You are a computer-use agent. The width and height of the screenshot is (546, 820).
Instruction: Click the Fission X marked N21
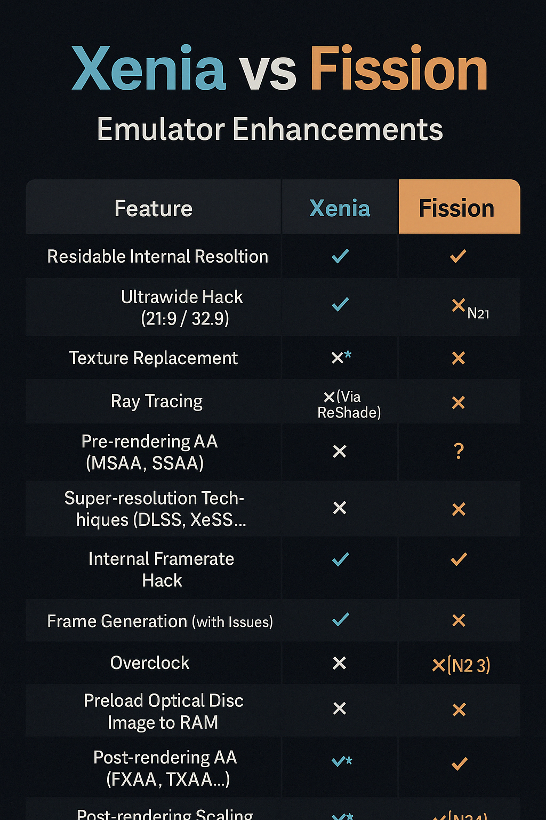tap(470, 309)
